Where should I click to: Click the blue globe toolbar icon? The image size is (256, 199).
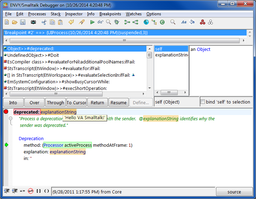(146, 22)
